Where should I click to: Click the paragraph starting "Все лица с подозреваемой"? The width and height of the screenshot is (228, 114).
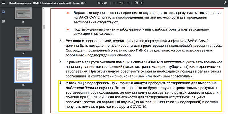[x=144, y=48]
